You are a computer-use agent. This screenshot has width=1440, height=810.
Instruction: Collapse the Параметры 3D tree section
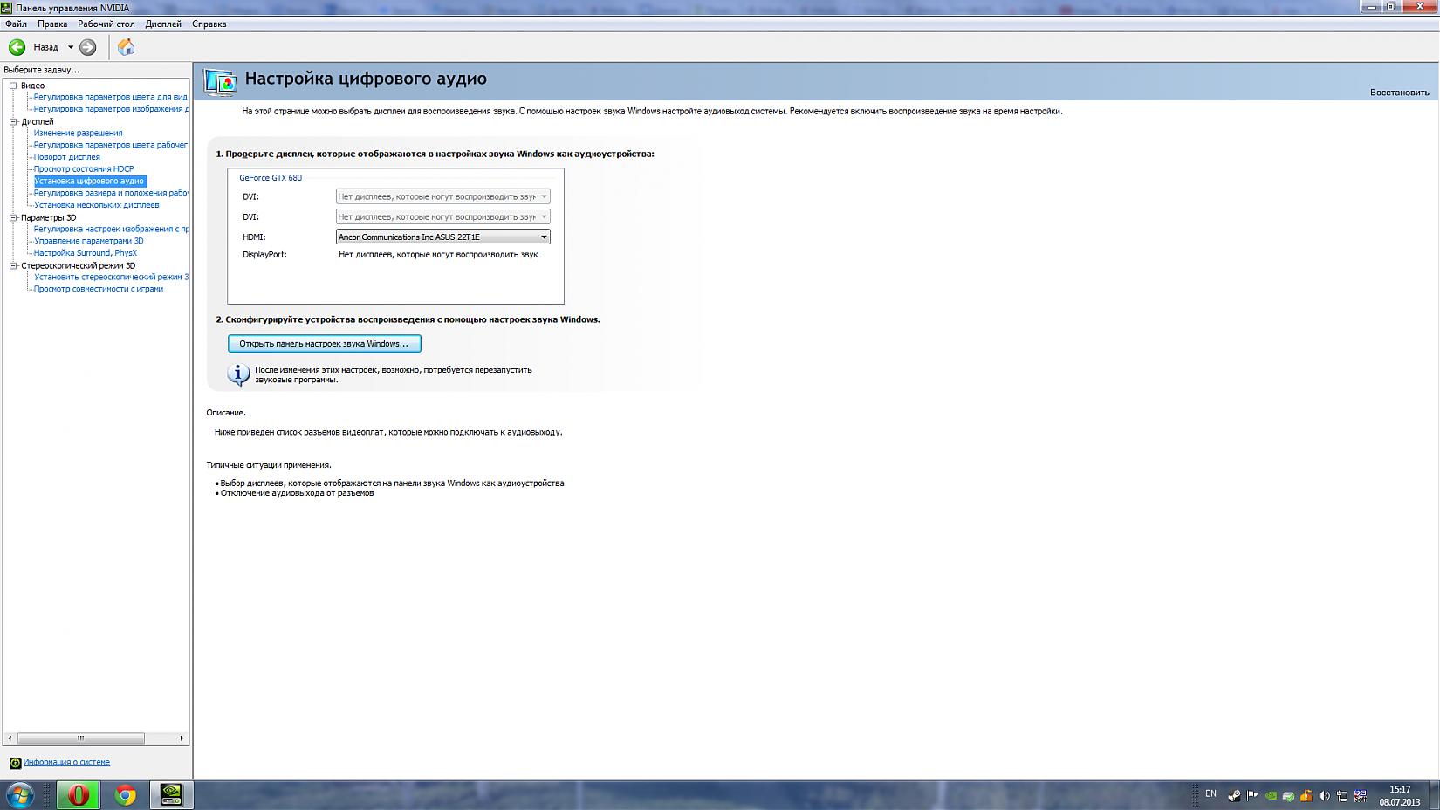[x=13, y=217]
